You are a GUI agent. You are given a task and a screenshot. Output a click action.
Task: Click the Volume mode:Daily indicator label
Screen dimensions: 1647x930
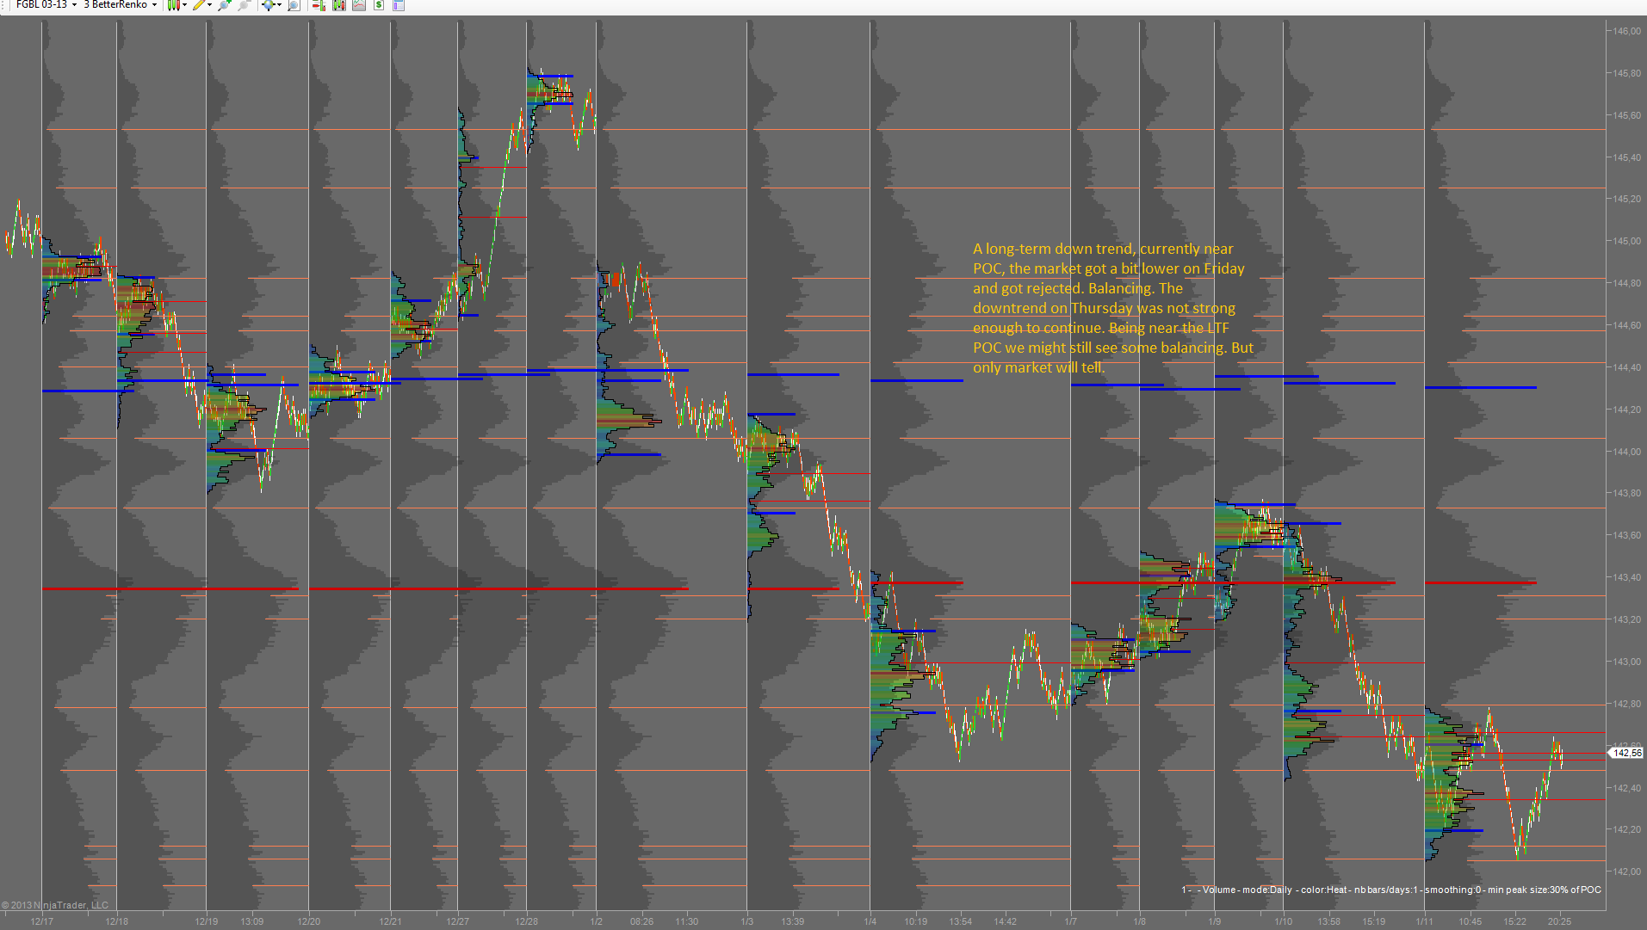coord(1391,890)
